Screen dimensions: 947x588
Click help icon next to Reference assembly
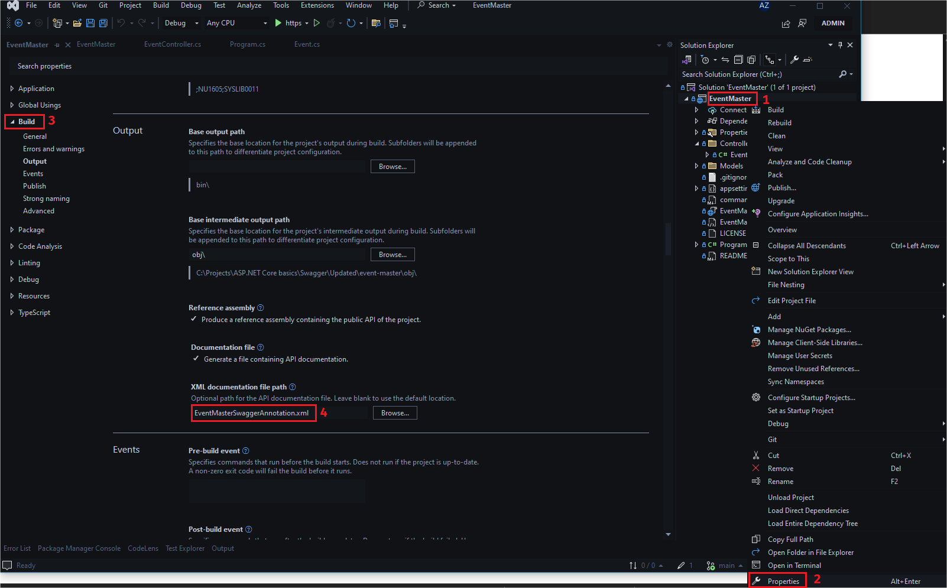point(261,308)
